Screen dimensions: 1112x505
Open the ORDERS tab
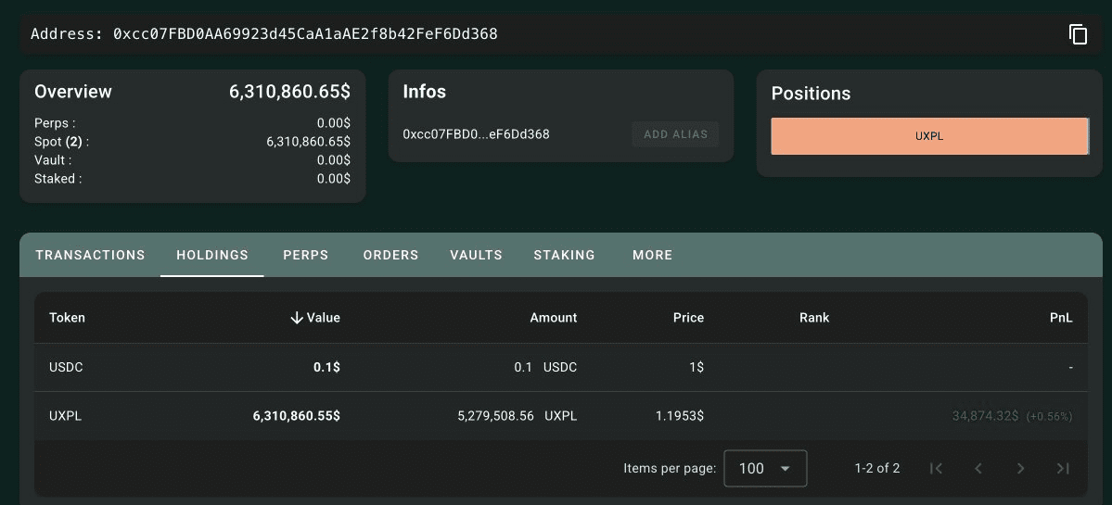coord(390,255)
